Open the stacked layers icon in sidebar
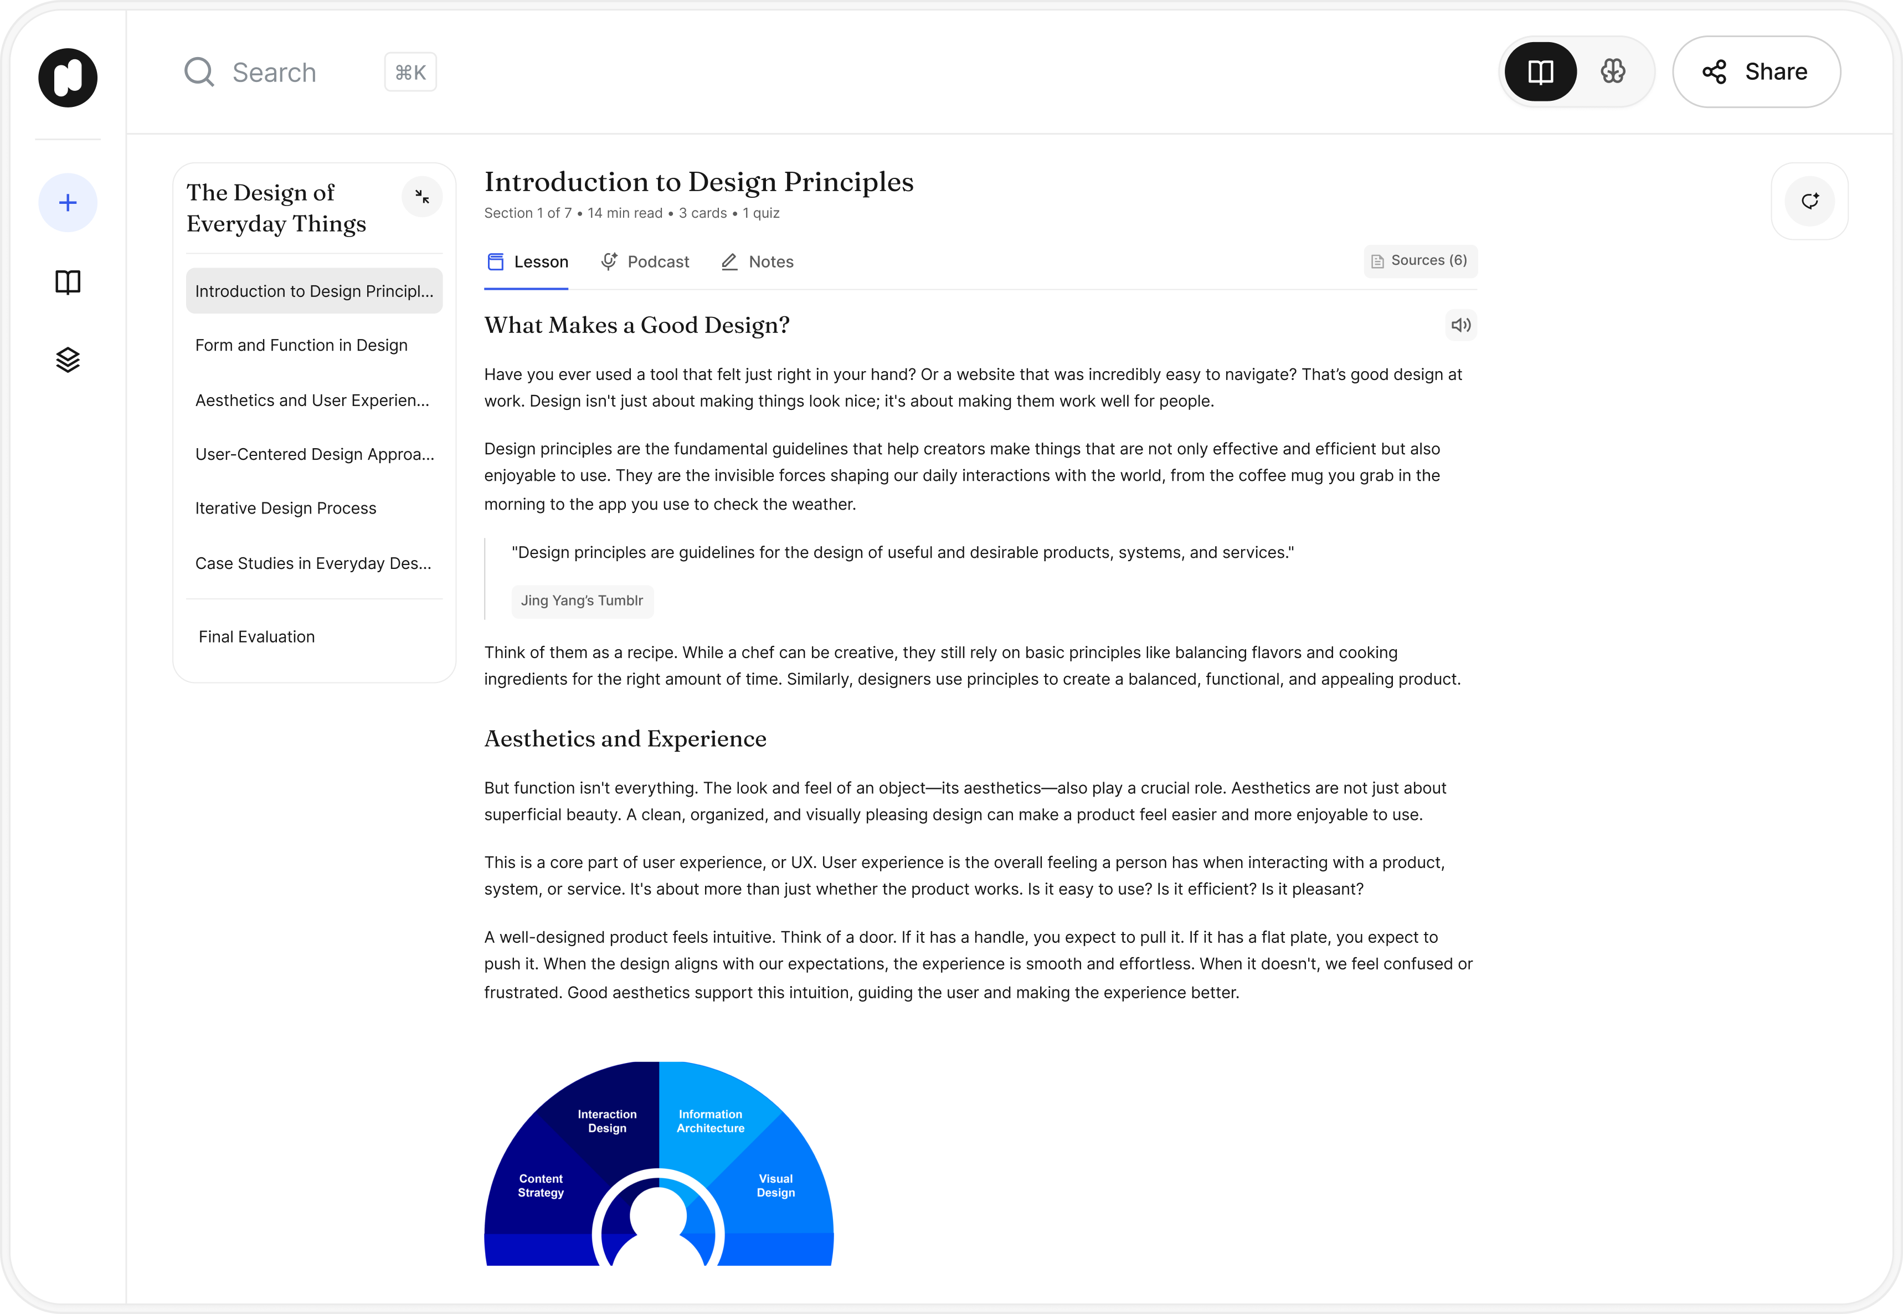 [x=68, y=359]
